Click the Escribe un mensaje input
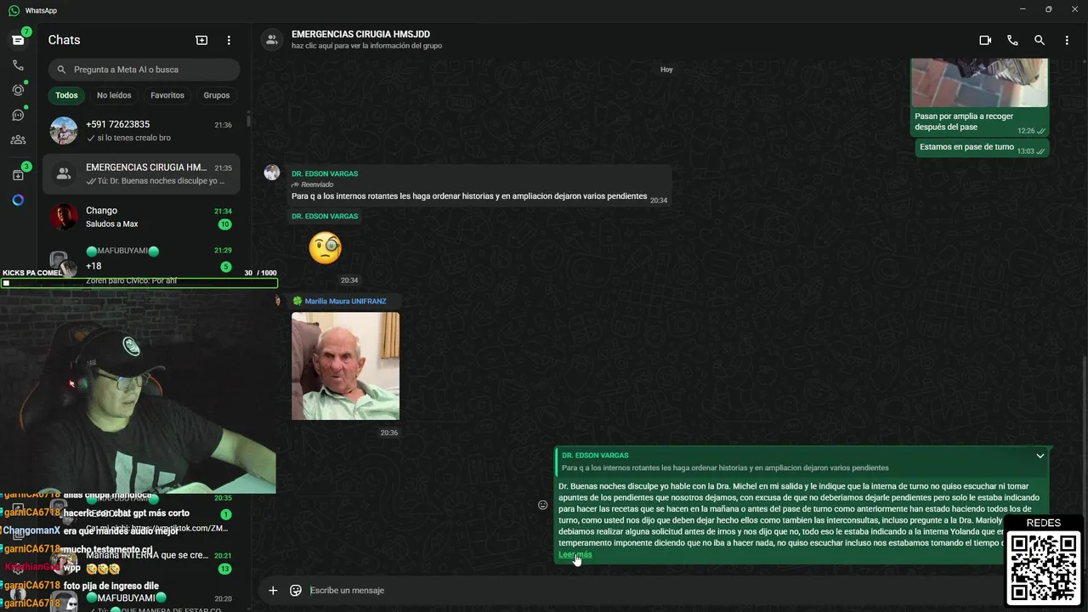Viewport: 1088px width, 612px height. click(654, 590)
